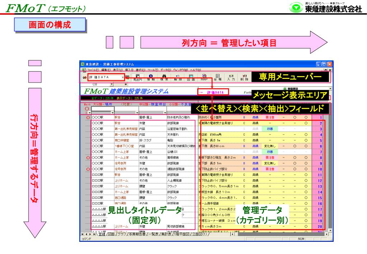
Task: Select the 検索 binoculars search icon
Action: (164, 77)
